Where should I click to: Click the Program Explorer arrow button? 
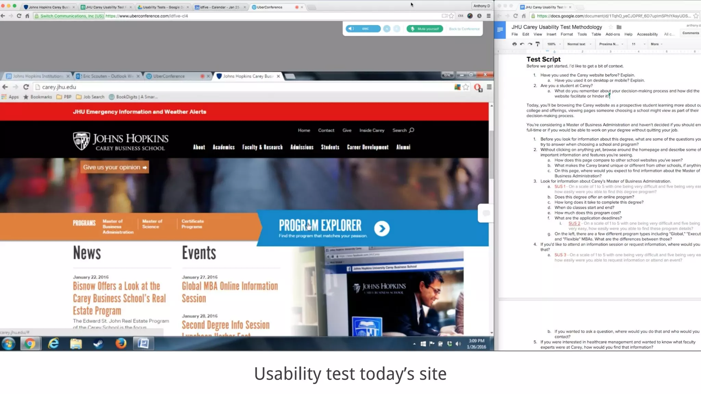[x=382, y=228]
